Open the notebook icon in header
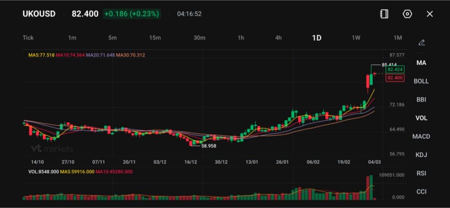450x208 pixels. point(384,14)
